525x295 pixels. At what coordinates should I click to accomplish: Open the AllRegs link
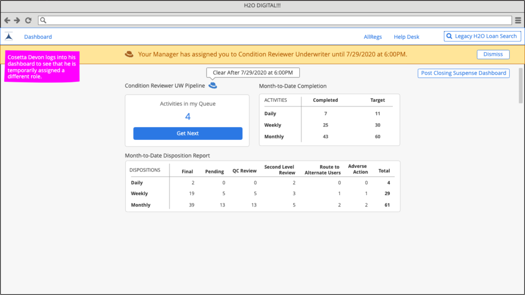coord(373,37)
